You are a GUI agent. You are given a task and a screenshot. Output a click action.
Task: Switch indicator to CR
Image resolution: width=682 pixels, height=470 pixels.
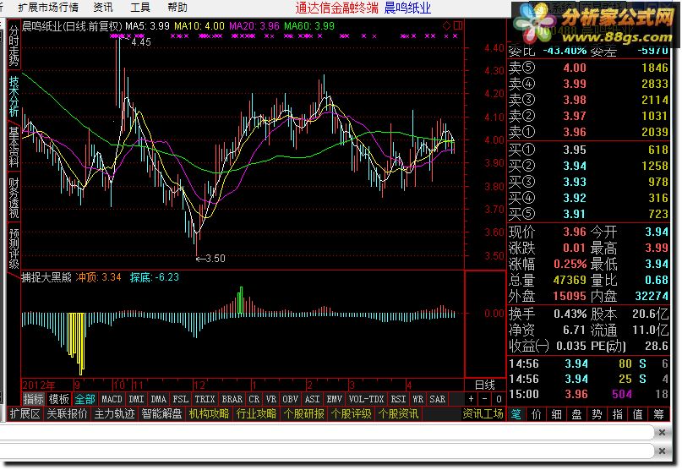click(x=254, y=399)
